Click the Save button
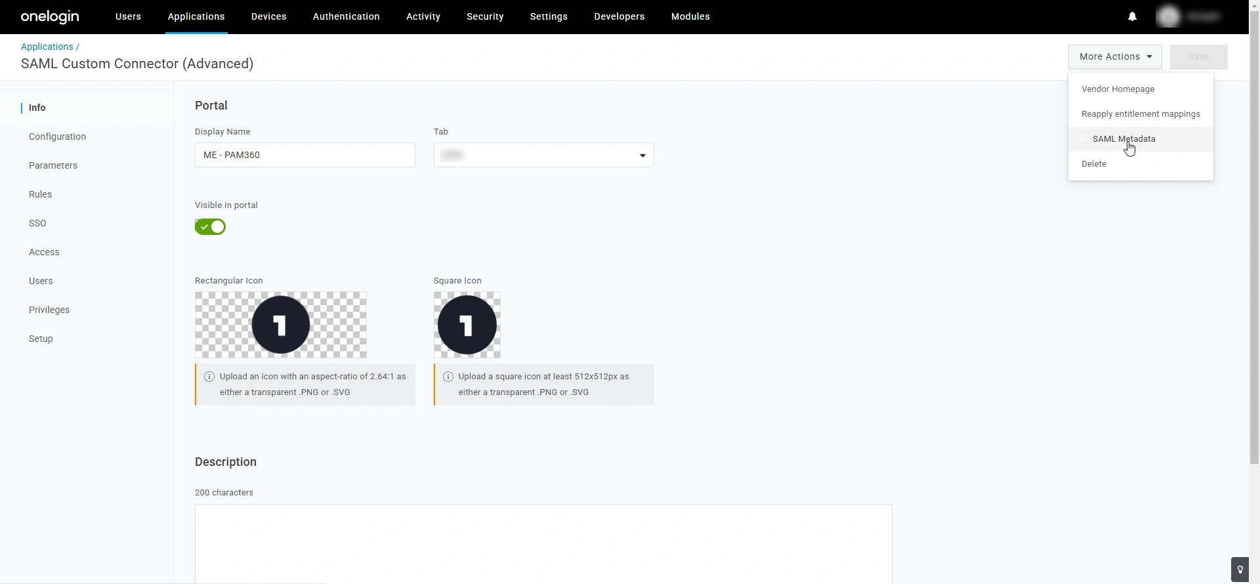The image size is (1260, 584). (x=1198, y=57)
